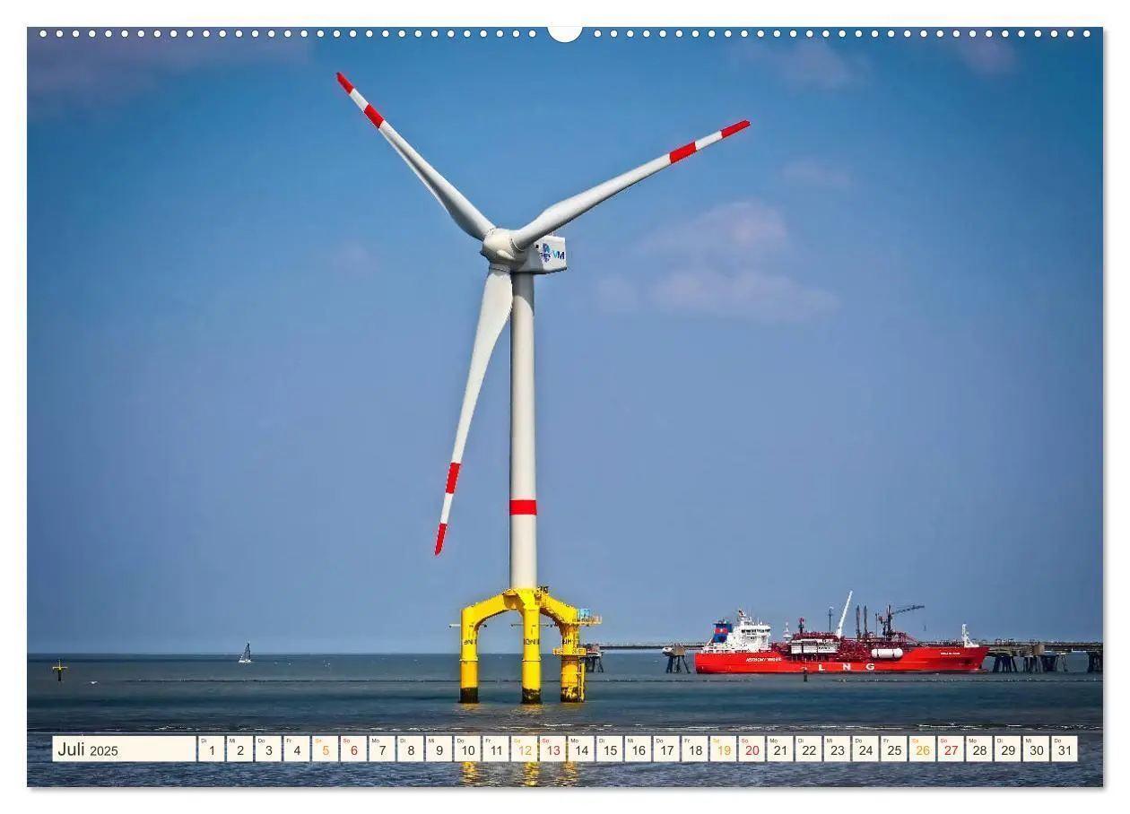This screenshot has width=1130, height=814.
Task: Select day 2 in the calendar strip
Action: pyautogui.click(x=239, y=749)
